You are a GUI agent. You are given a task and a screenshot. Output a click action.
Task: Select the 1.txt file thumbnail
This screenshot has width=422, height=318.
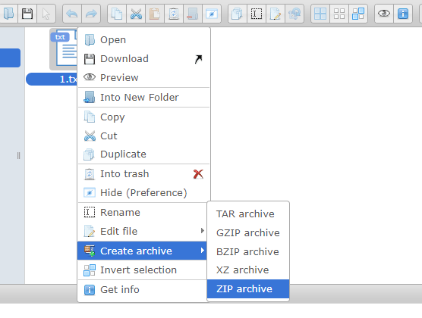coord(64,49)
